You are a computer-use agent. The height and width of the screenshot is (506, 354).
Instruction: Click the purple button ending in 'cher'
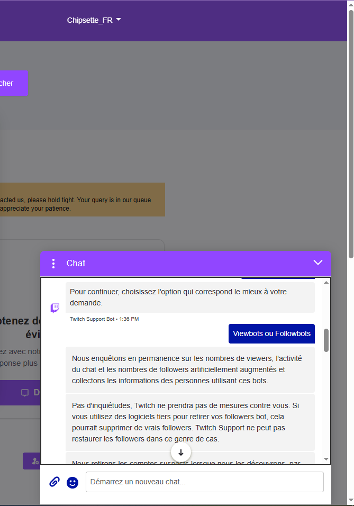pos(14,83)
